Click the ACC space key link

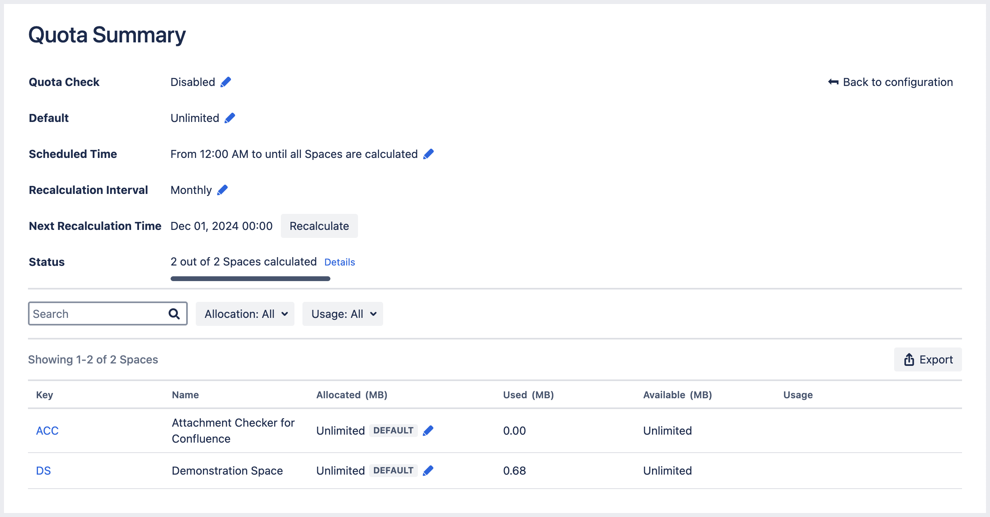tap(46, 431)
